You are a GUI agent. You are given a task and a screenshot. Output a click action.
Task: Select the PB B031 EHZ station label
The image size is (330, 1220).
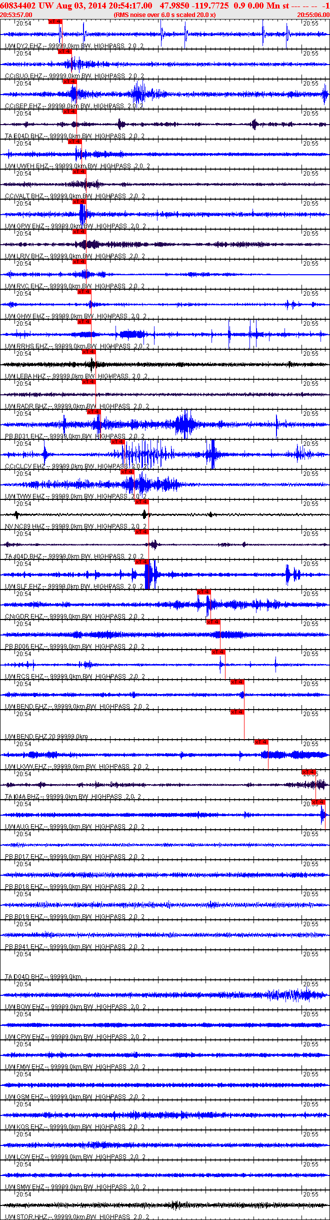click(x=24, y=436)
